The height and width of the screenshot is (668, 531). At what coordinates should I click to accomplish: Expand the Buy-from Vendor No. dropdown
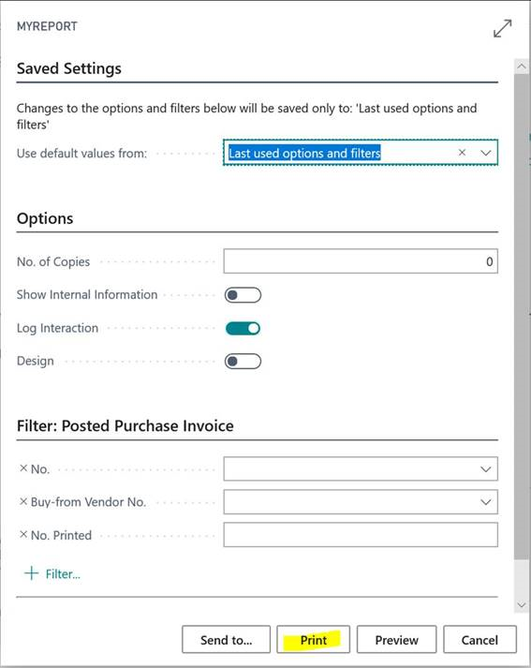point(486,502)
